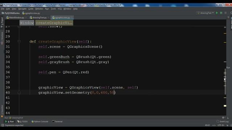Open the Refactor menu
Image resolution: width=232 pixels, height=130 pixels.
39,9
